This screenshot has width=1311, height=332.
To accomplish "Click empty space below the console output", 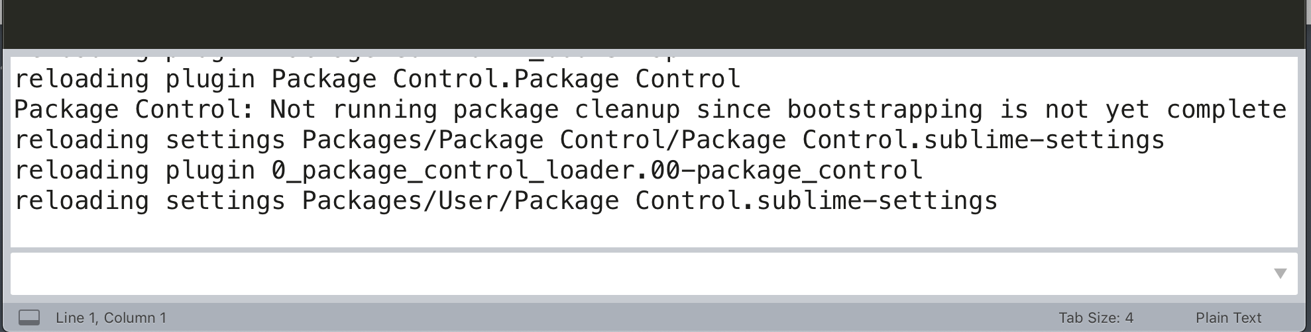I will (x=654, y=231).
